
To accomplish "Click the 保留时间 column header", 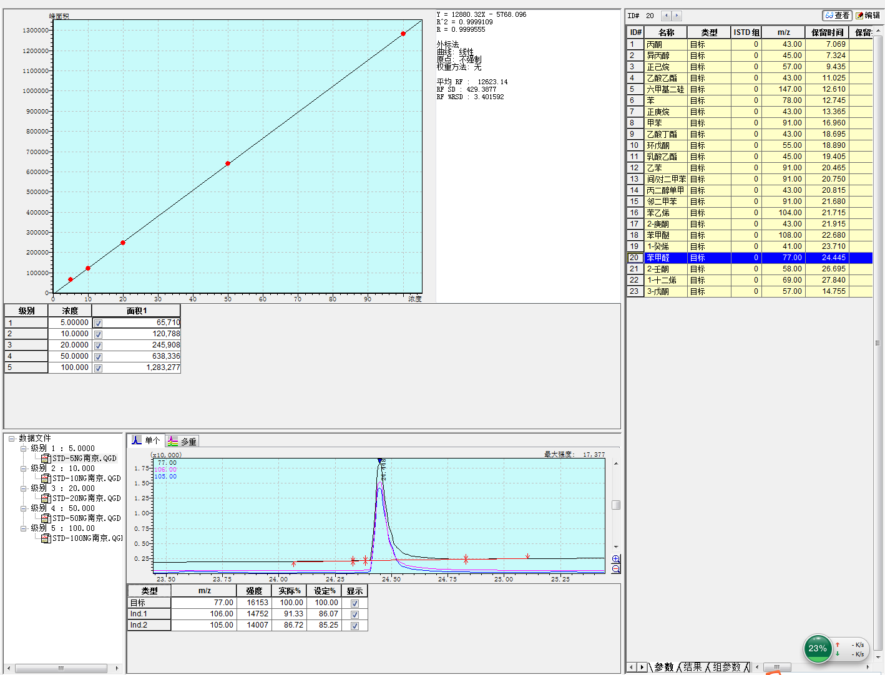I will tap(827, 32).
